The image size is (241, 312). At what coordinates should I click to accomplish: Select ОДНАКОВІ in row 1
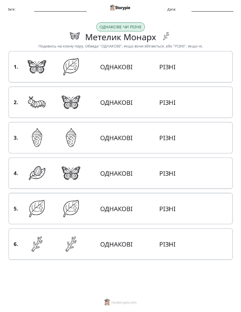click(x=116, y=67)
